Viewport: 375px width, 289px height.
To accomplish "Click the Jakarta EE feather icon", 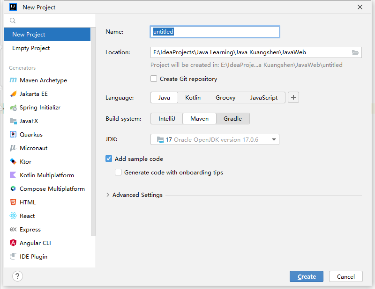I will pos(13,94).
